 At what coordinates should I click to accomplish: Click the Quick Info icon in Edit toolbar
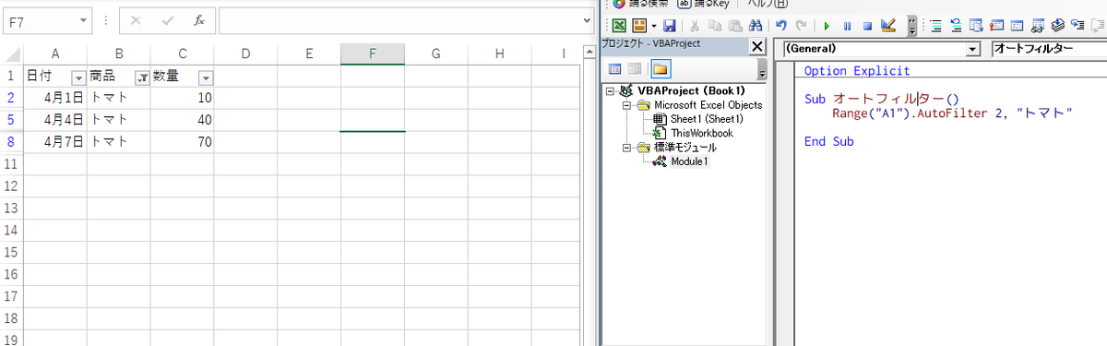click(977, 26)
